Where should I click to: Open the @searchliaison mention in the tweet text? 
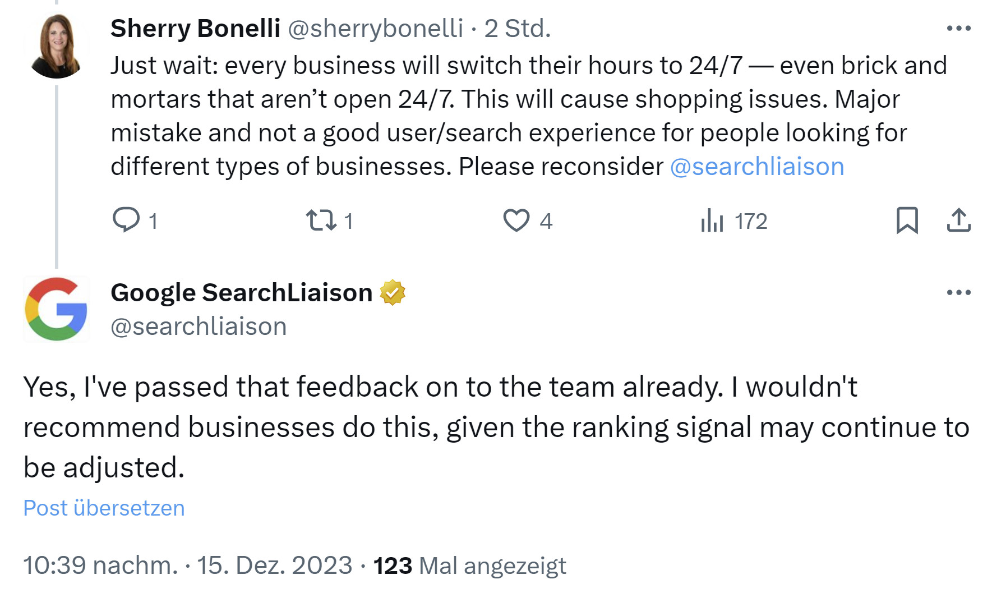[757, 166]
